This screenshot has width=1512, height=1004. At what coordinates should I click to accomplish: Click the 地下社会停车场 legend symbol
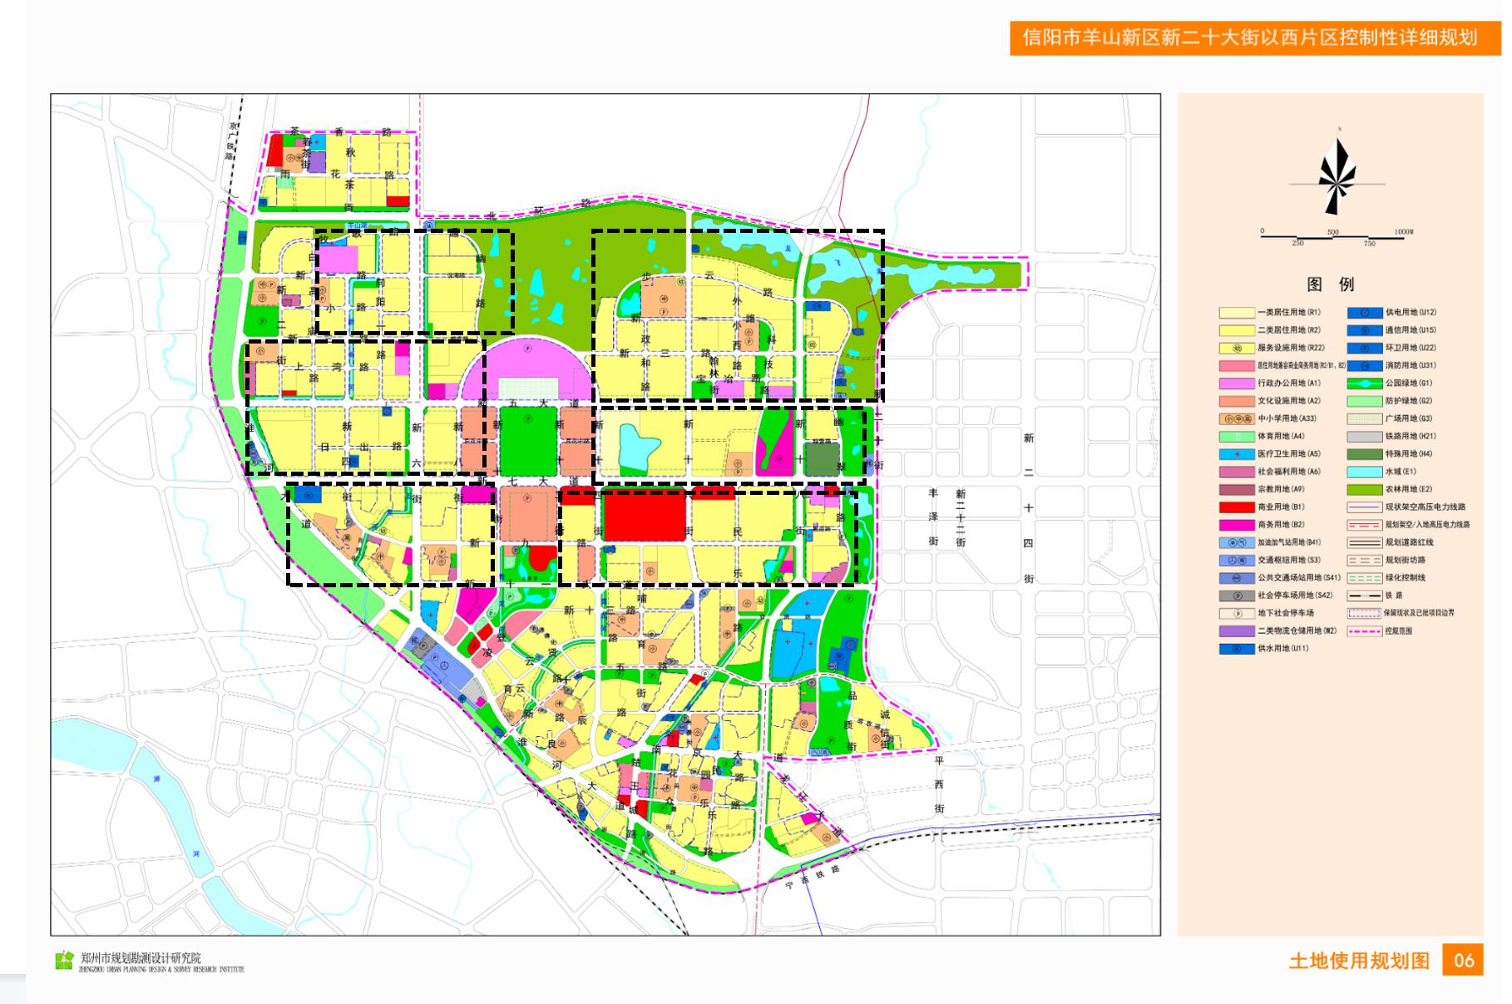click(x=1236, y=613)
